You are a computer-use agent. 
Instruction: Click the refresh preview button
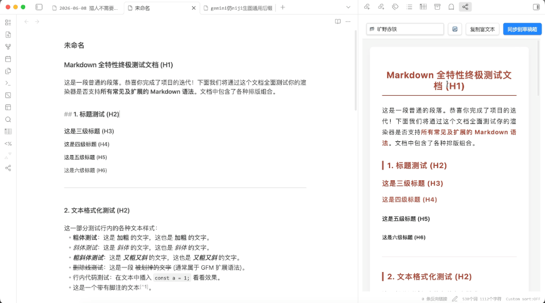(454, 29)
